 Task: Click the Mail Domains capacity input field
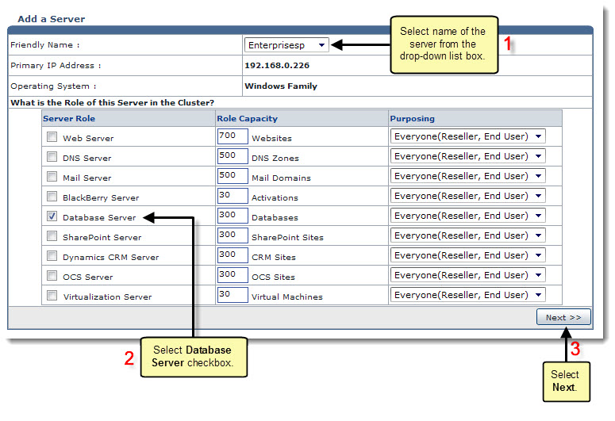tap(233, 175)
